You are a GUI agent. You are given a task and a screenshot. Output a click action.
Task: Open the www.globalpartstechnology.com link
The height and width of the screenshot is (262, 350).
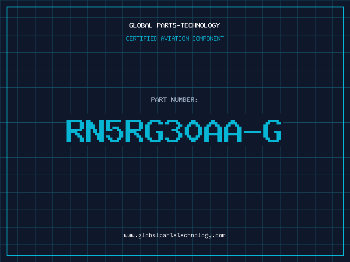click(175, 235)
